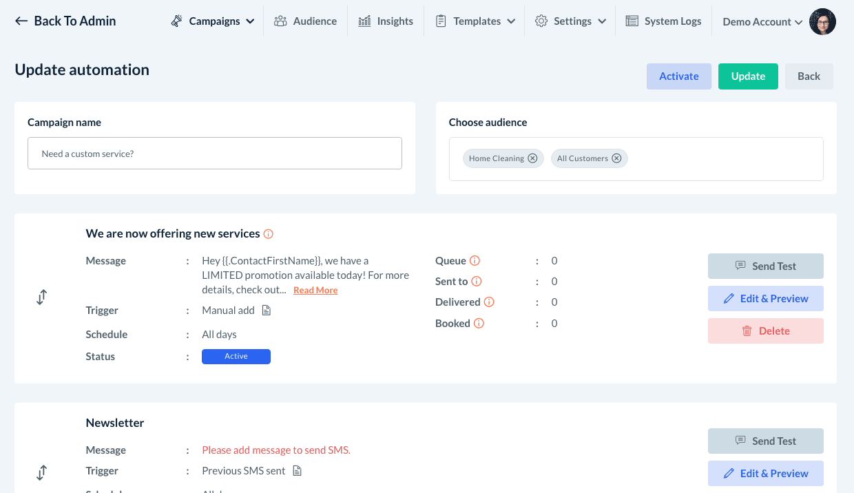The image size is (854, 493).
Task: Open the Campaigns dropdown menu
Action: 213,21
